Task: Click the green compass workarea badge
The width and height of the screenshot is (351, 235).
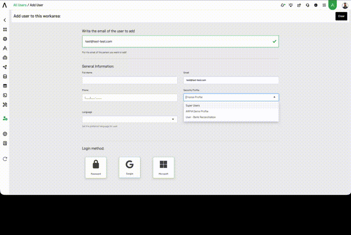Action: pyautogui.click(x=333, y=5)
